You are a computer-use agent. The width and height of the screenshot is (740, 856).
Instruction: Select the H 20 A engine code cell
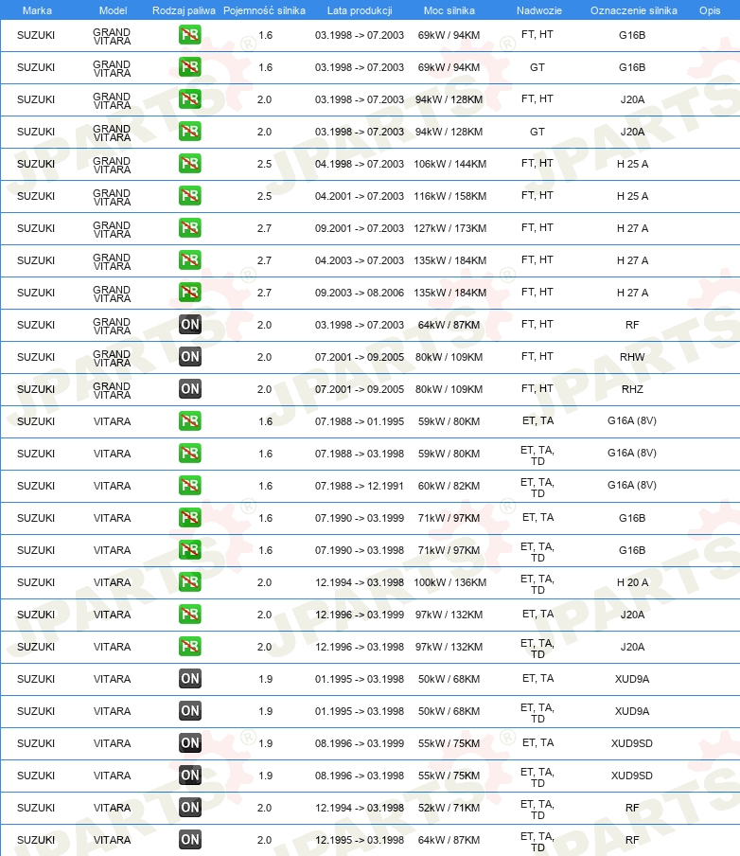pyautogui.click(x=632, y=582)
